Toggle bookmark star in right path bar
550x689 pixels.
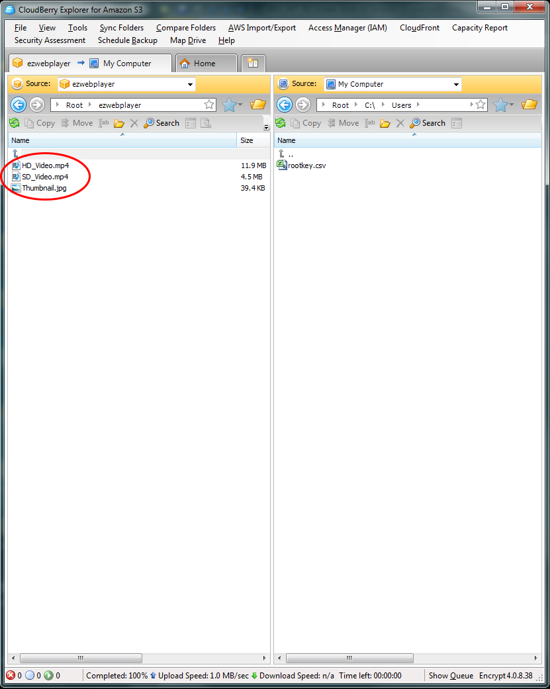[481, 105]
